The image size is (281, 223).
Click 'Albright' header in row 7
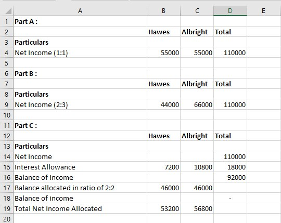click(x=197, y=84)
